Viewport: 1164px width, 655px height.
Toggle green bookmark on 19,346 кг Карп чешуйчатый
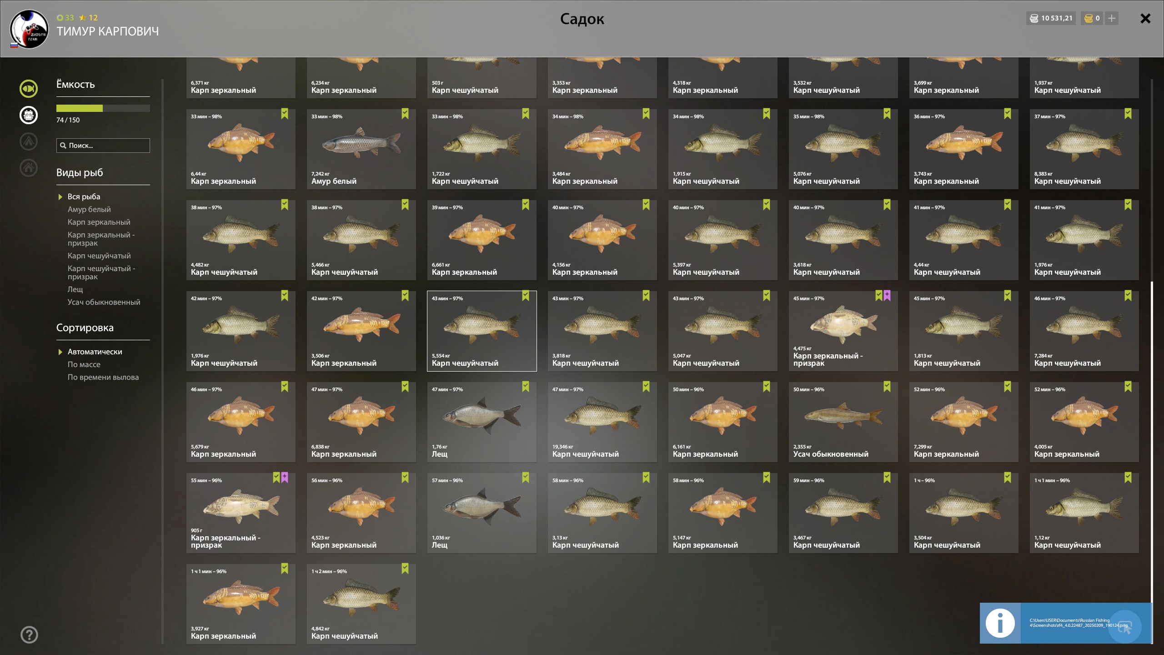[x=646, y=387]
